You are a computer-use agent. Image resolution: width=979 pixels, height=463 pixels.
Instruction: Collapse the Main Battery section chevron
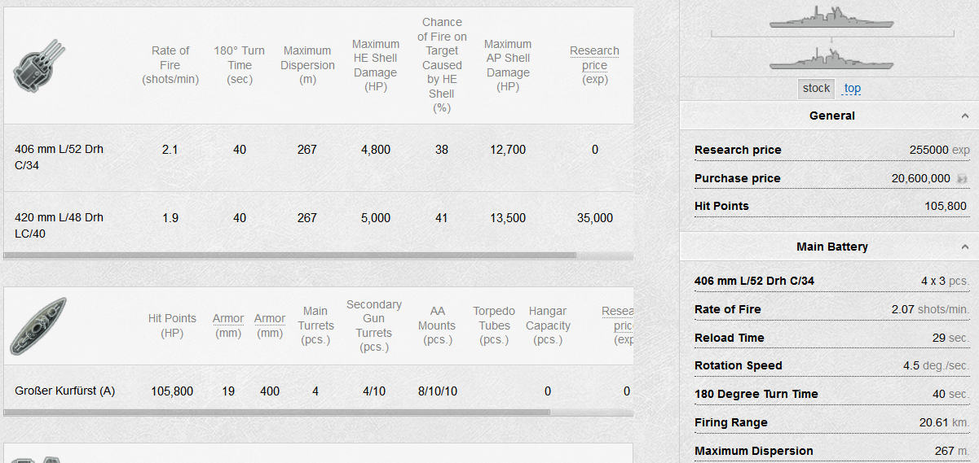[964, 247]
